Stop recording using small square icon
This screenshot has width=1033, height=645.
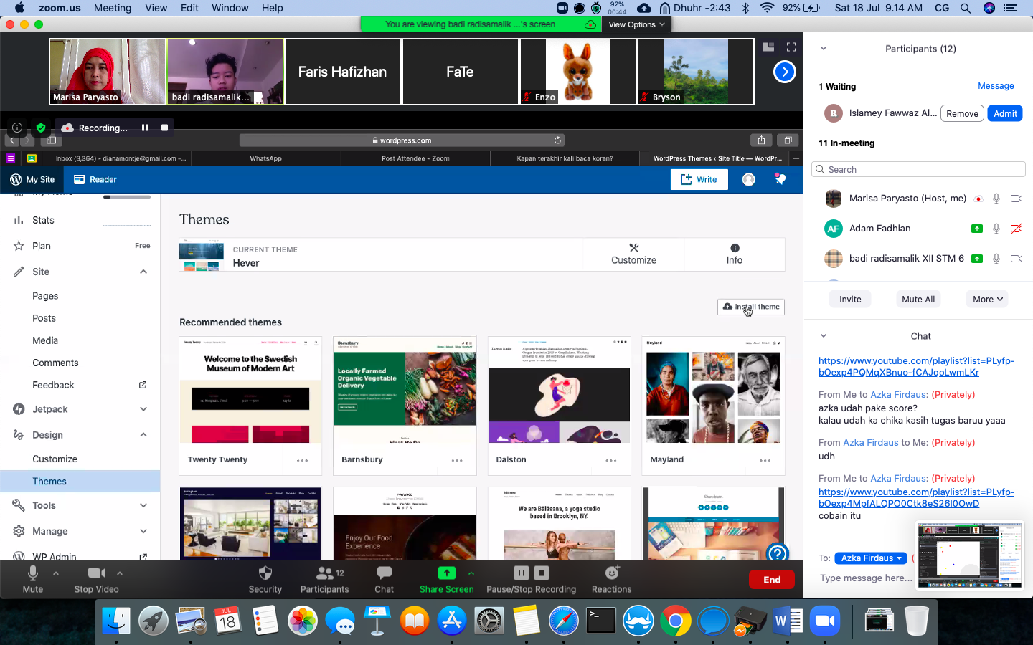tap(164, 128)
